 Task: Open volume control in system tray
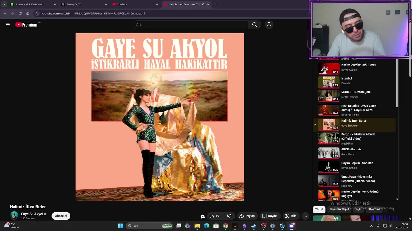[390, 226]
